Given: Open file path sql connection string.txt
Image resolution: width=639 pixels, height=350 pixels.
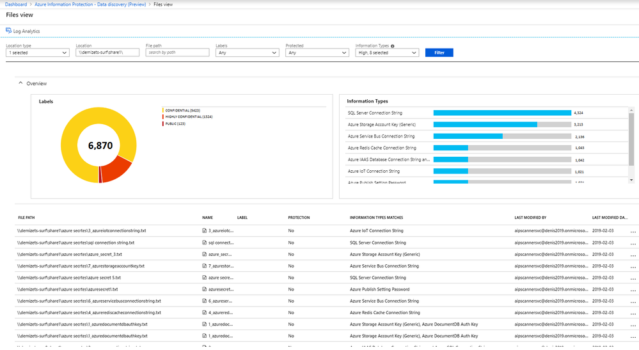Looking at the screenshot, I should pyautogui.click(x=76, y=243).
